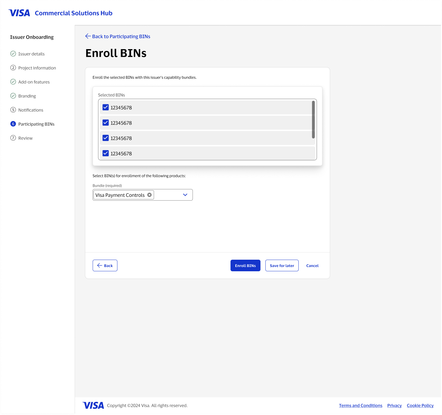Open the Cookie Policy link

[420, 406]
